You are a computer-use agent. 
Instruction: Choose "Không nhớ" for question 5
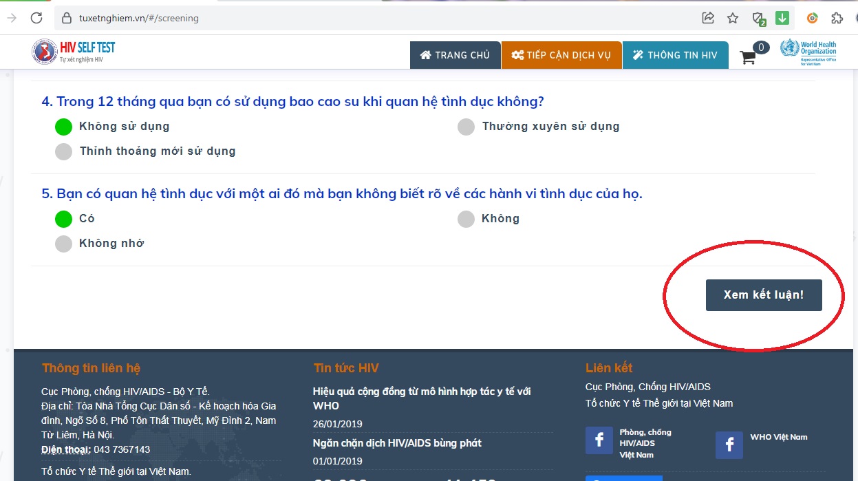(63, 244)
